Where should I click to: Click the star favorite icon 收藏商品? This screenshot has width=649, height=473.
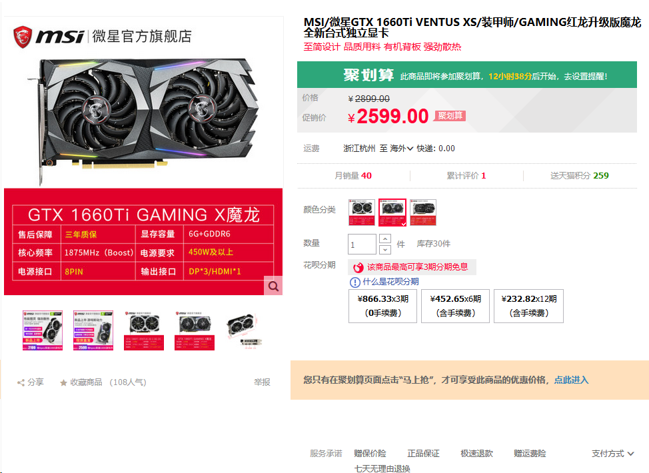pos(63,382)
